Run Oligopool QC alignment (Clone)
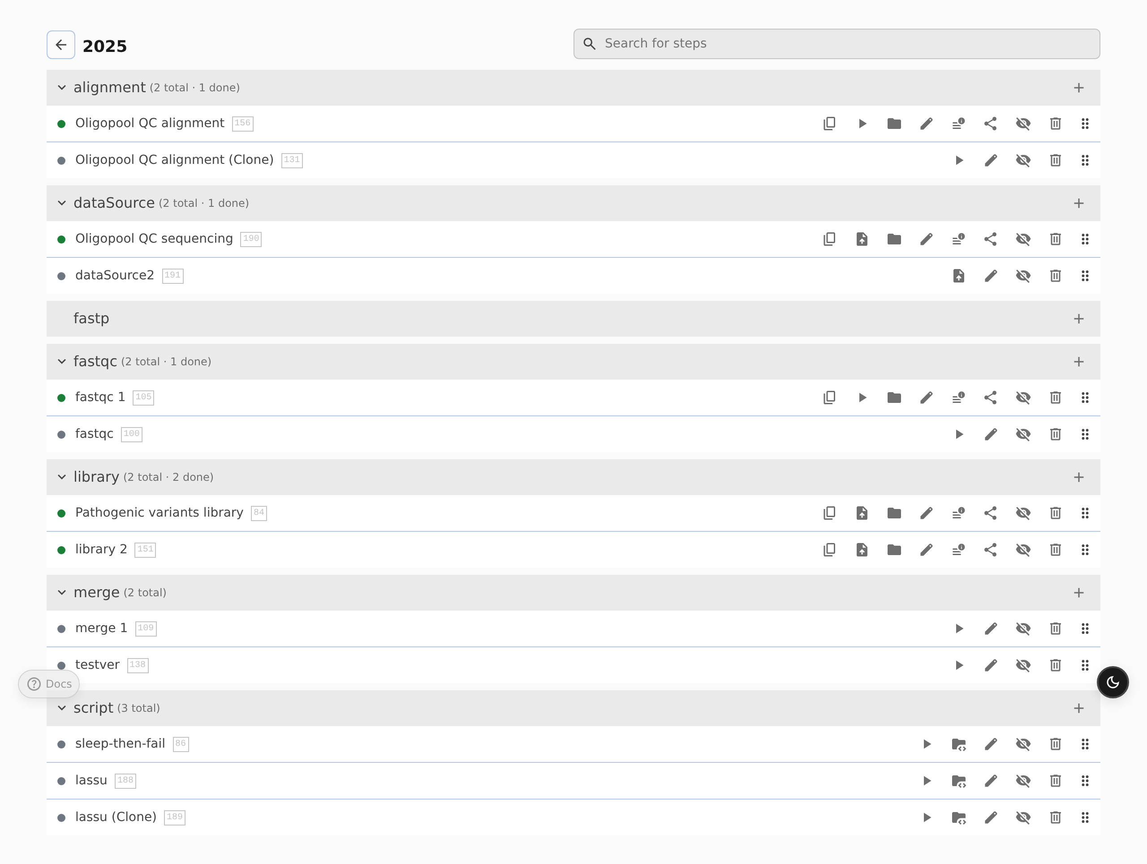1147x864 pixels. 959,160
